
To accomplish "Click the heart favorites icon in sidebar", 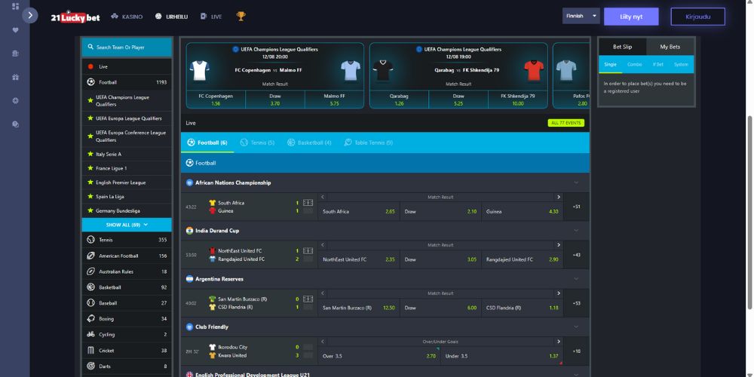I will click(x=15, y=30).
